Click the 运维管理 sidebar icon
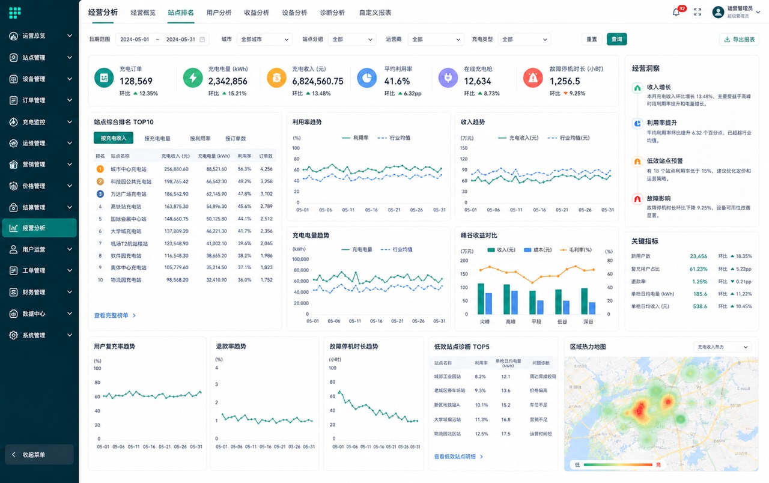Screen dimensions: 769x483 click(14, 143)
